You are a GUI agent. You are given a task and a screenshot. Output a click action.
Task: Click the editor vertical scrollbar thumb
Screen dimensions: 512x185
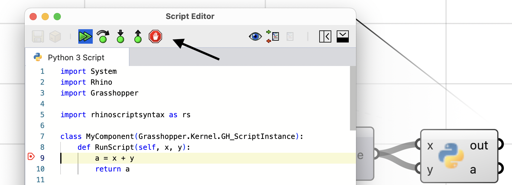point(353,98)
